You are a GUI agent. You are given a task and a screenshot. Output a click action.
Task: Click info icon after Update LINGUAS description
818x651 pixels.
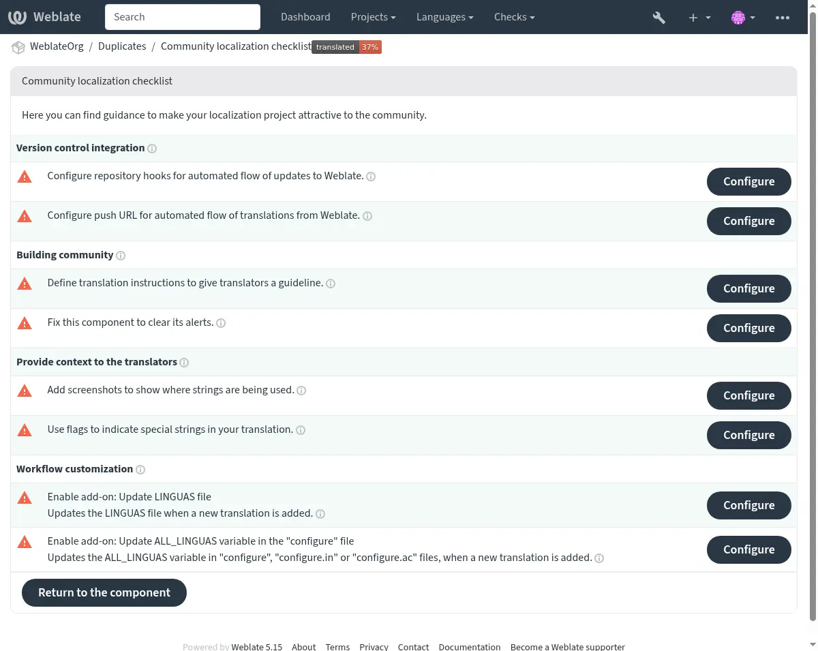coord(320,514)
